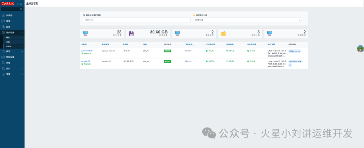This screenshot has width=364, height=148.
Task: Click the 管理 gear icon
Action: click(x=3, y=74)
